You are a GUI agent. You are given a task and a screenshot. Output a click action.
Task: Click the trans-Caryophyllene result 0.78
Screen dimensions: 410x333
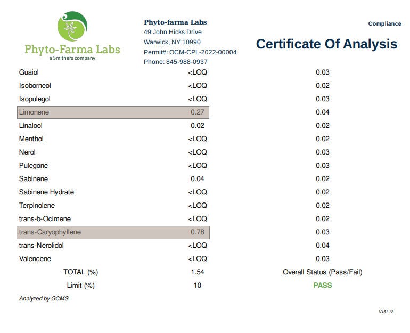pos(198,232)
